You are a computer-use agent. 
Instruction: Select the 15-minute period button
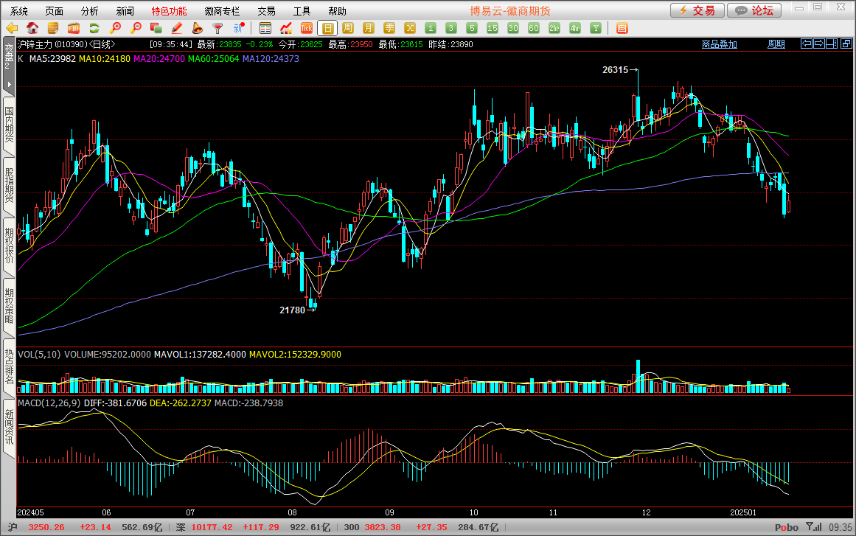point(493,28)
